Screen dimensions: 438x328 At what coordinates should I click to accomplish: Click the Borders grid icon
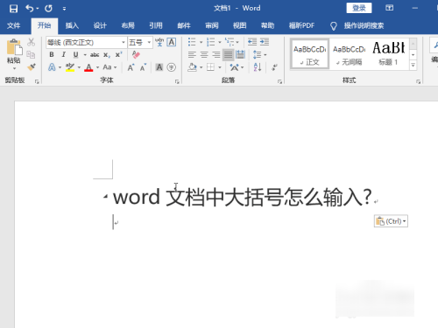pos(210,67)
